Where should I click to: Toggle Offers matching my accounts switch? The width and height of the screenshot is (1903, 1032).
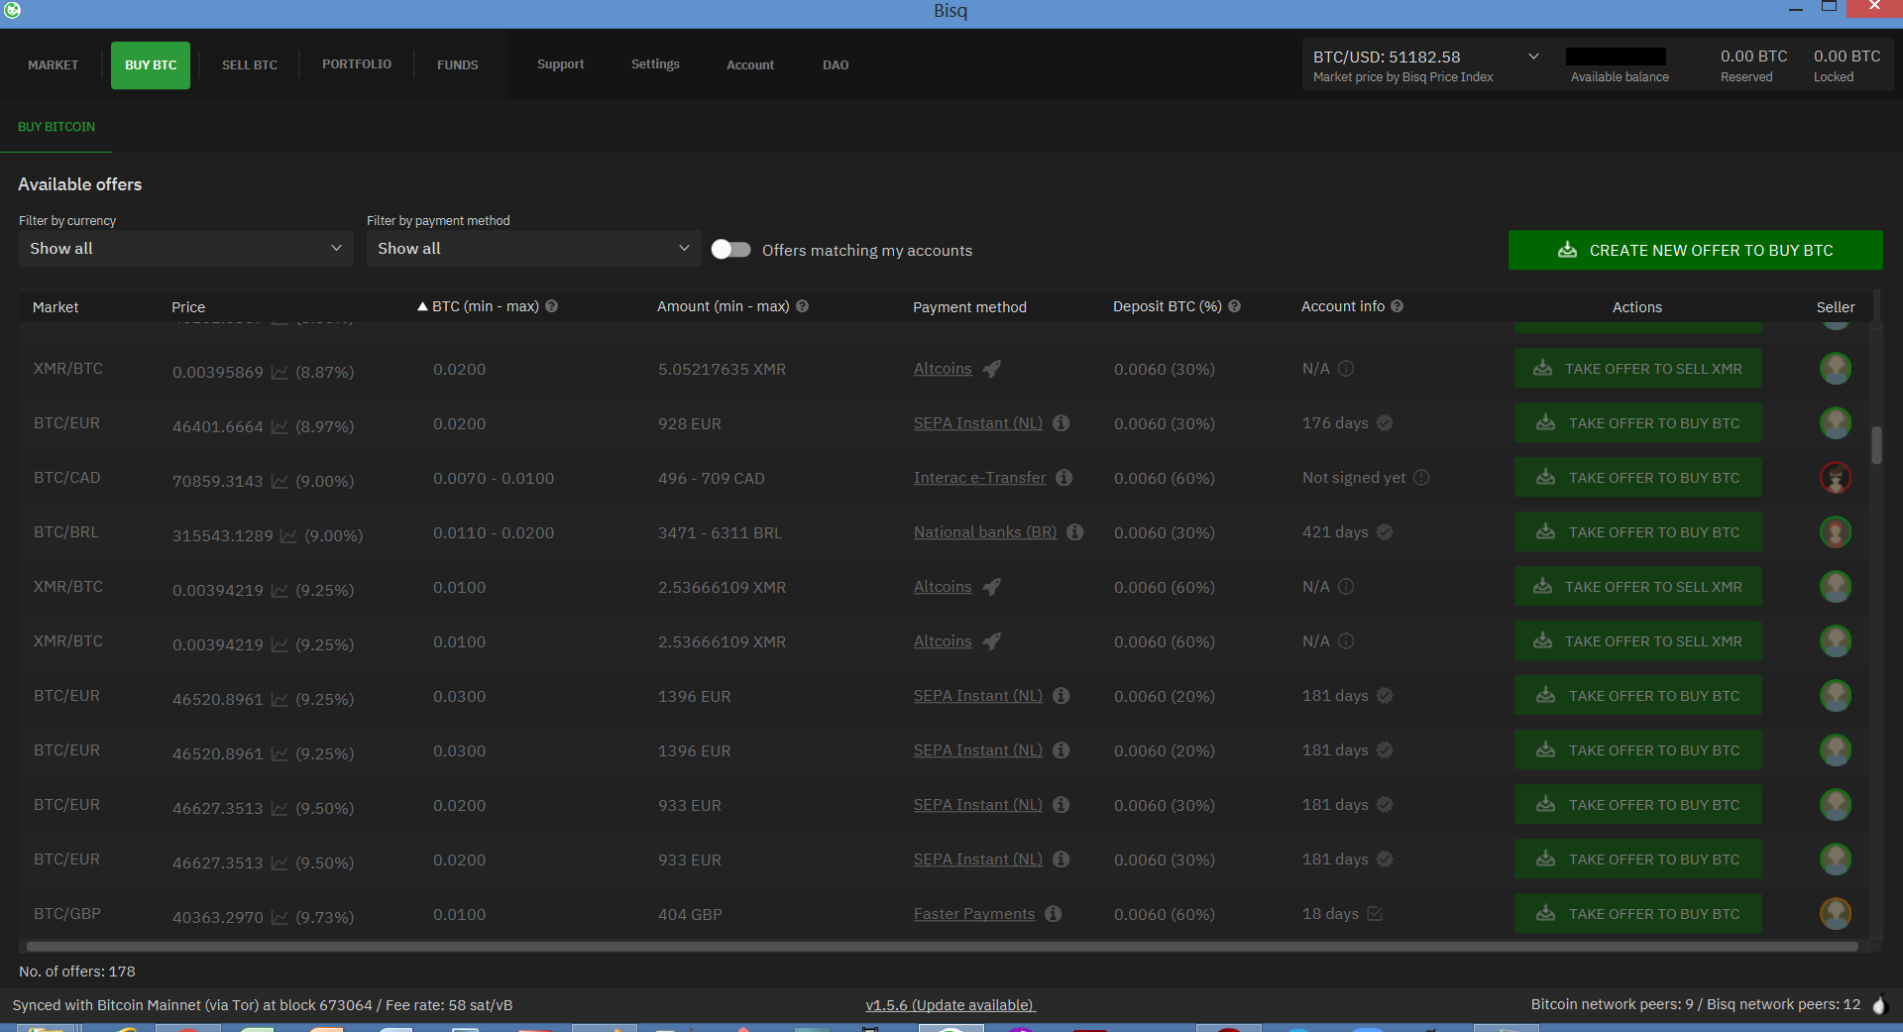(x=731, y=250)
